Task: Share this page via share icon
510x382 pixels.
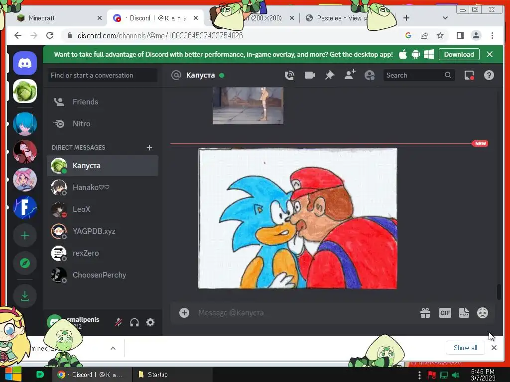Action: [x=424, y=35]
